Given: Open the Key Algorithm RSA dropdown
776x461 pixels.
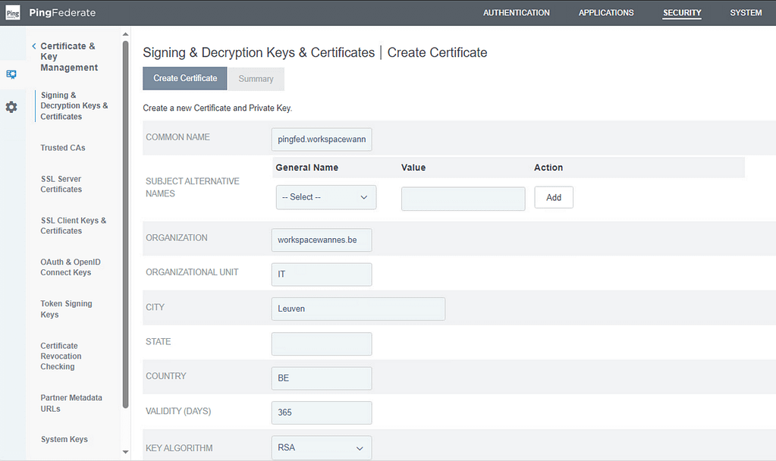Looking at the screenshot, I should click(x=322, y=447).
